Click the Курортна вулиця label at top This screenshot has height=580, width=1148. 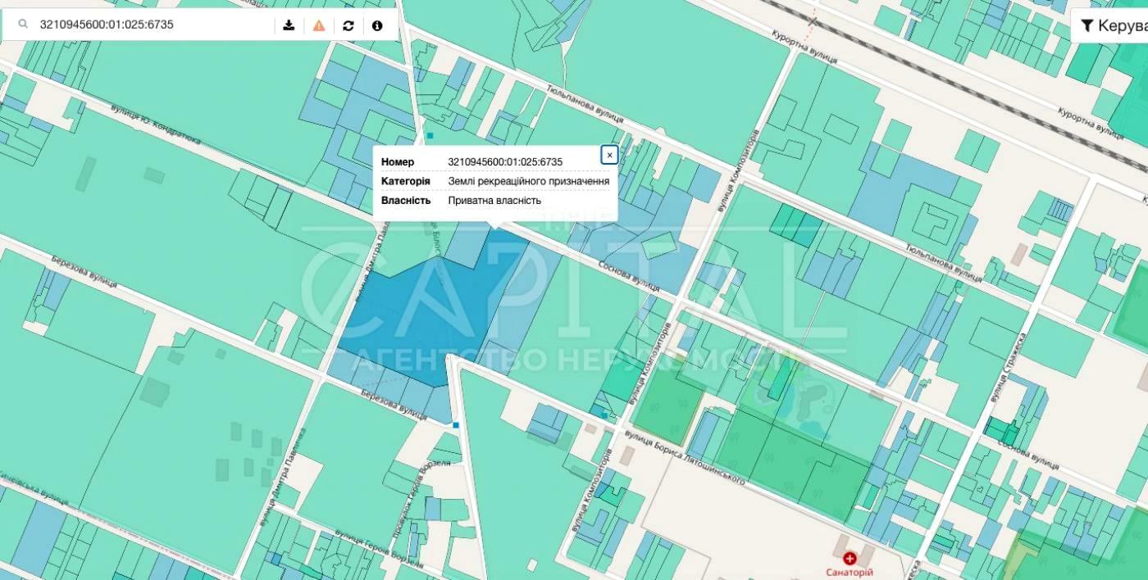pyautogui.click(x=804, y=45)
